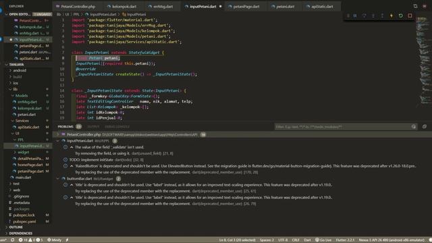The image size is (432, 243).
Task: Expand PetaniController.php problems group
Action: point(57,135)
